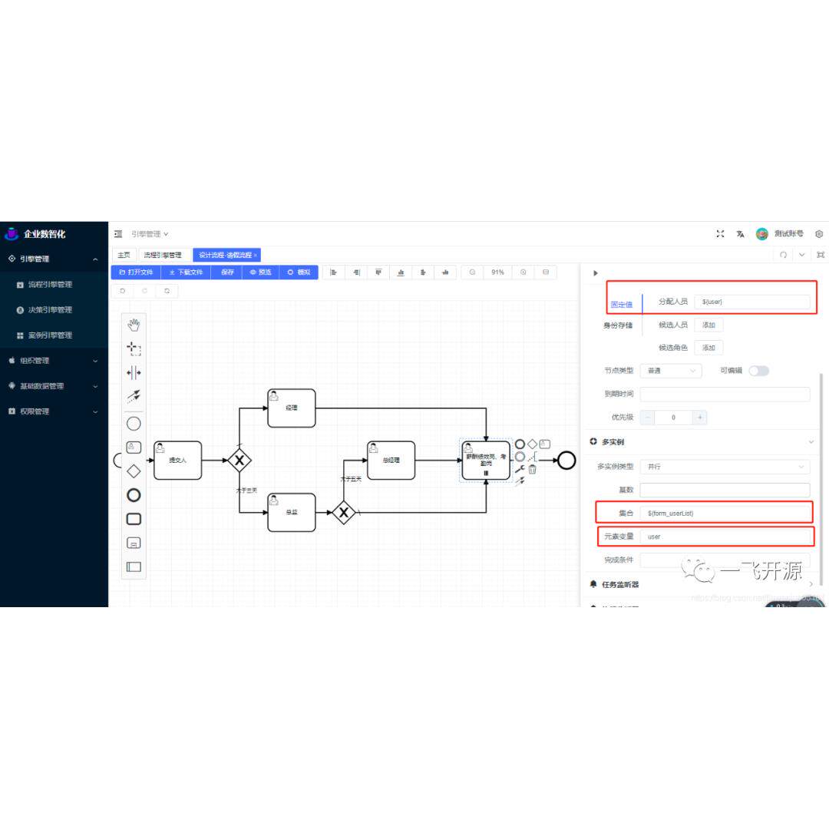Click the 保存 button
The image size is (829, 829).
click(227, 272)
